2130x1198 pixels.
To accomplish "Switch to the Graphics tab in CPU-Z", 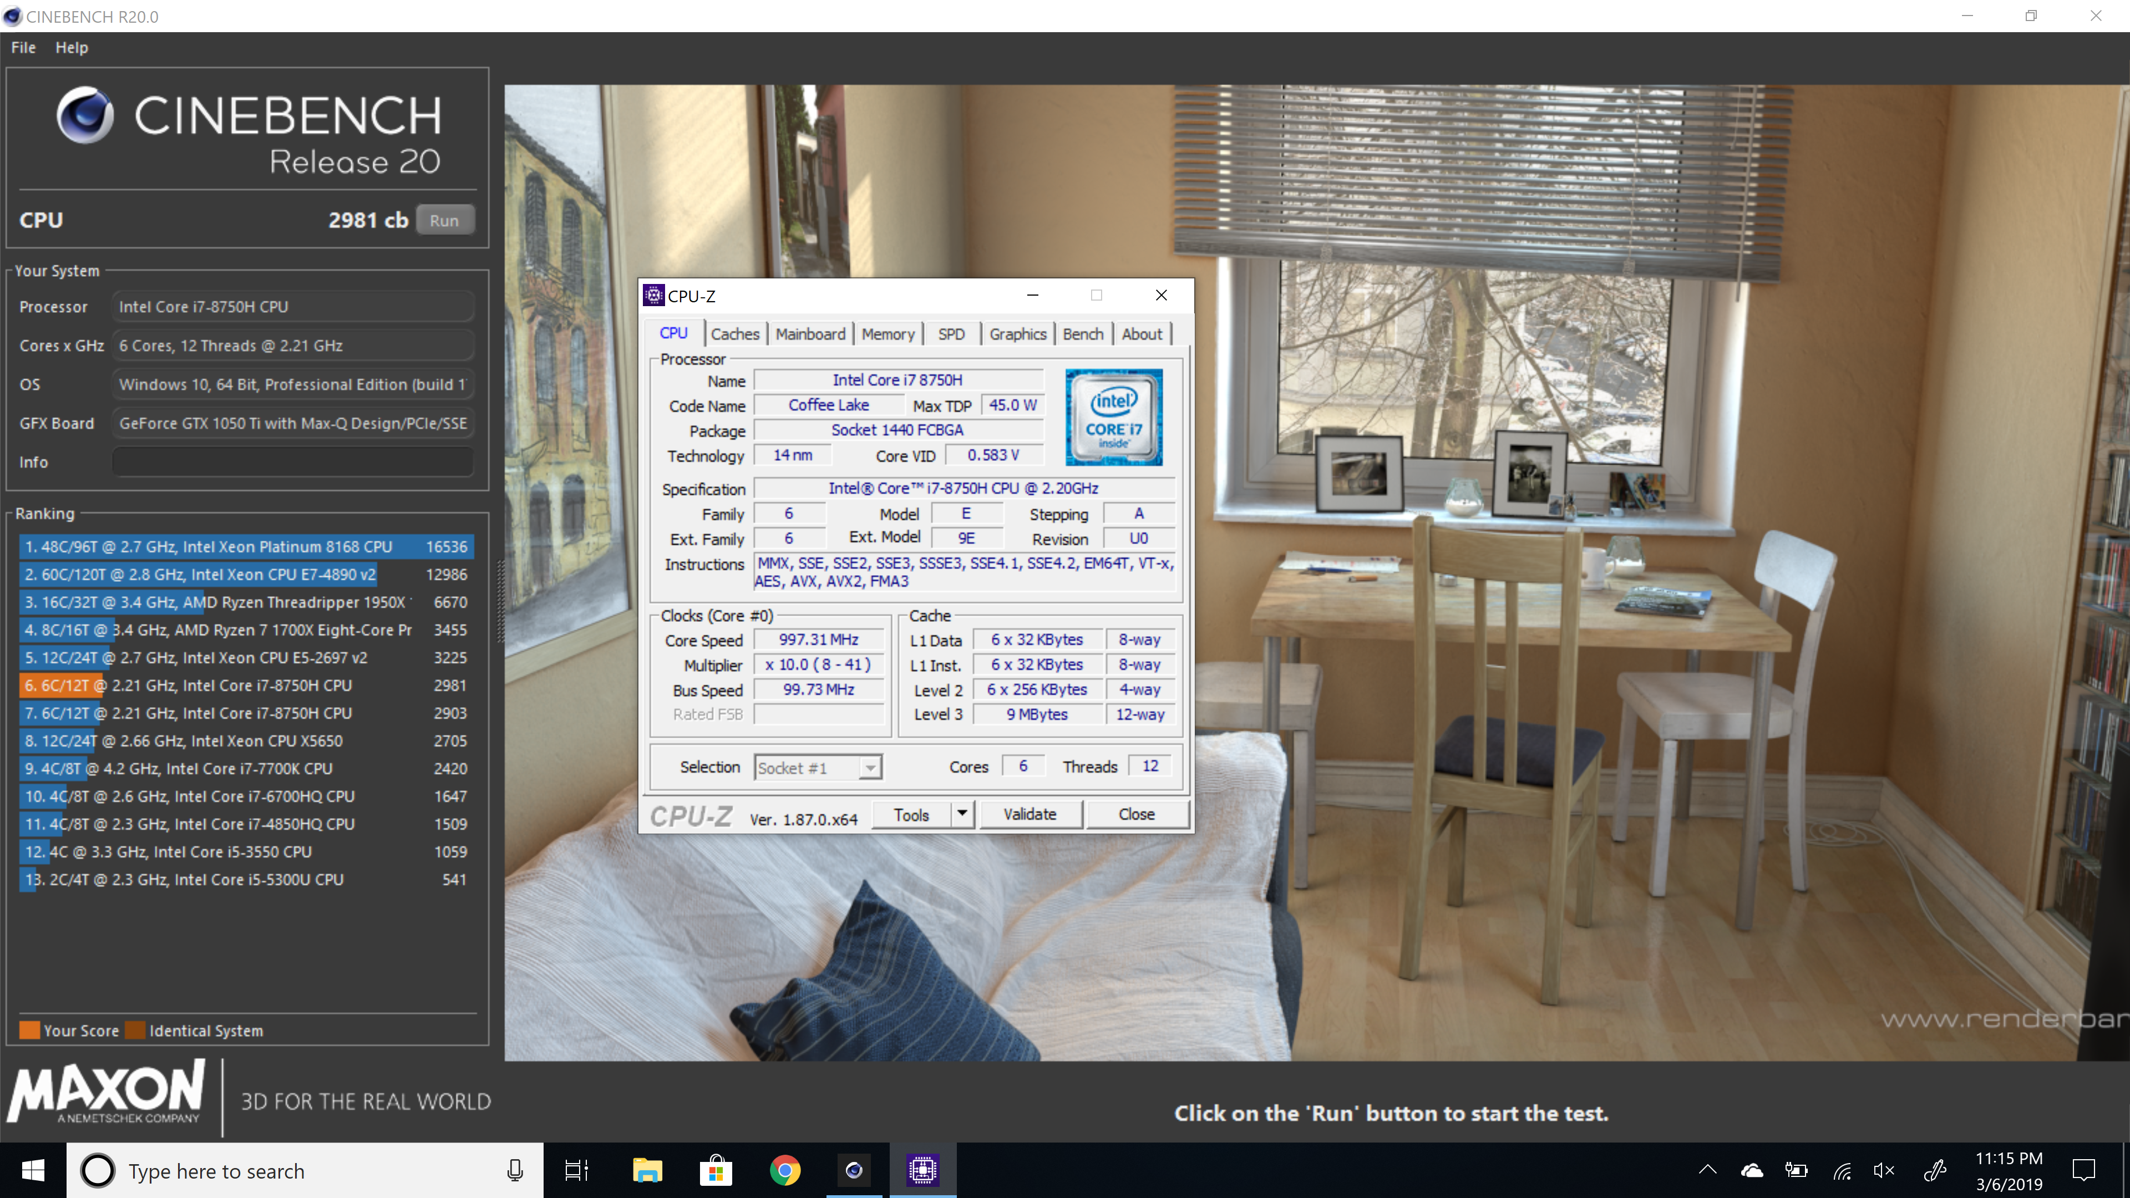I will [x=1018, y=334].
